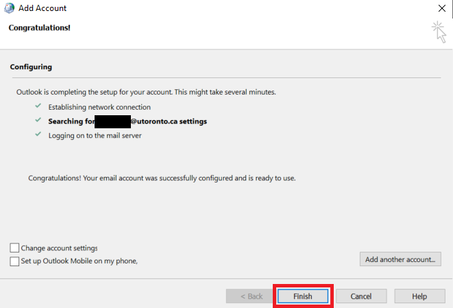The height and width of the screenshot is (308, 453).
Task: Click checkmark beside Logging on to mail server
Action: [38, 134]
